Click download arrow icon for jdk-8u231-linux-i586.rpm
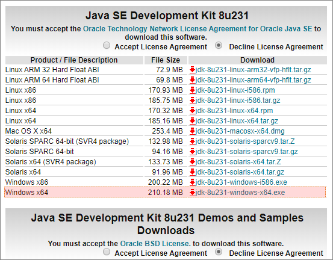The image size is (333, 260). point(193,90)
